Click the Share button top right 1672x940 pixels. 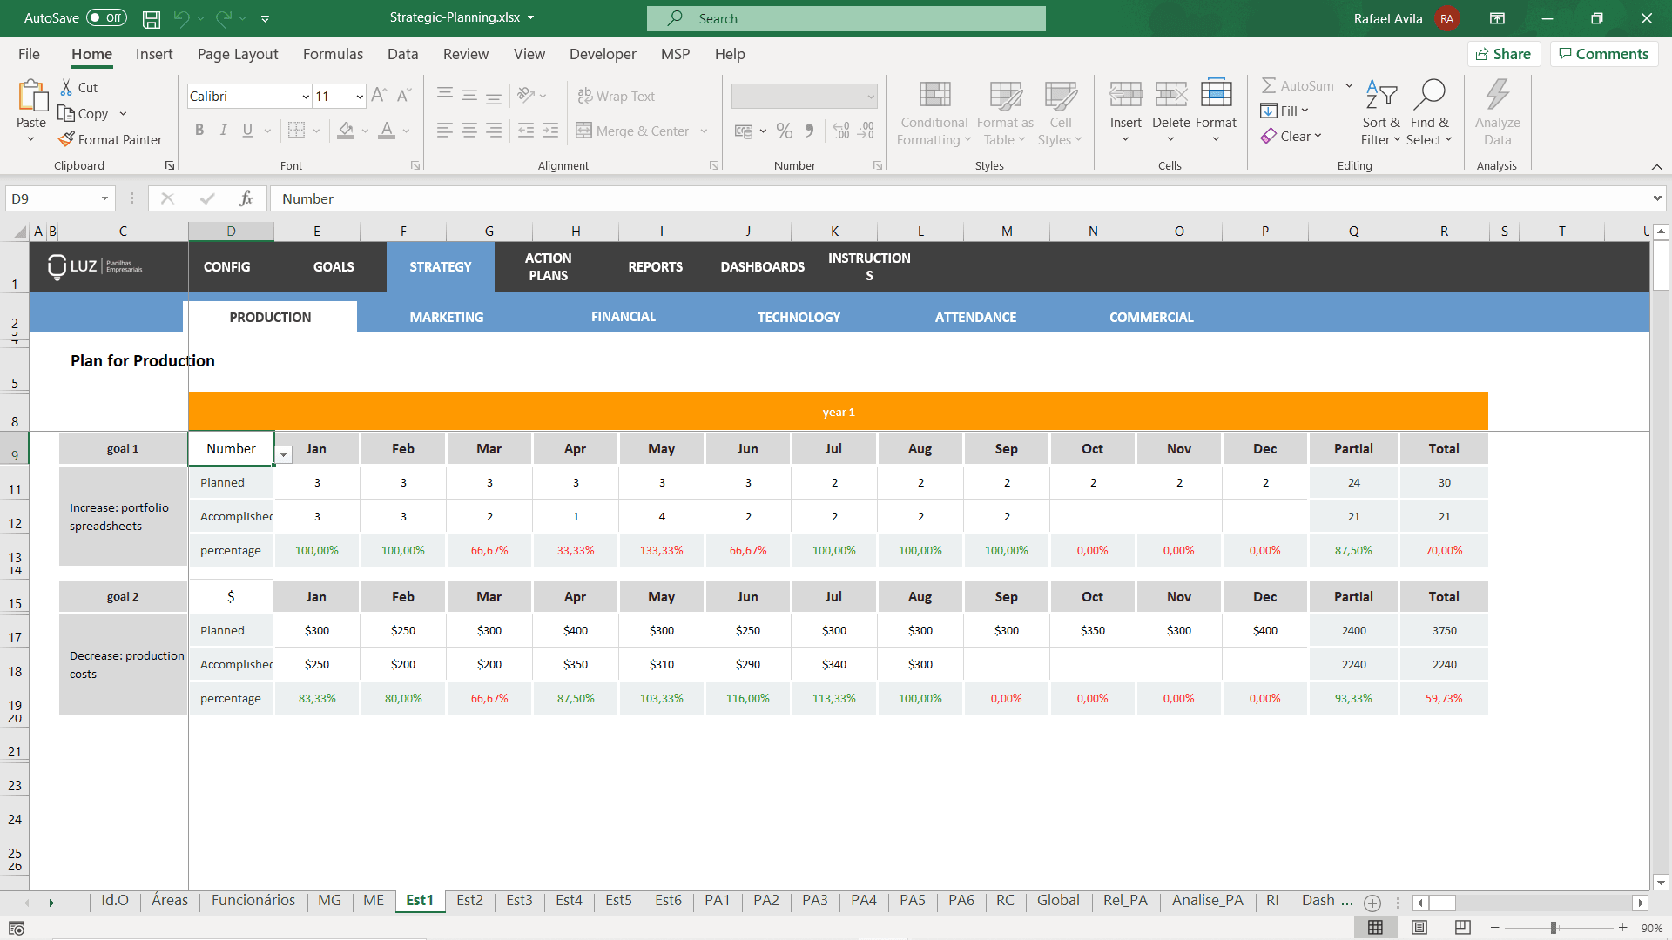[x=1504, y=54]
